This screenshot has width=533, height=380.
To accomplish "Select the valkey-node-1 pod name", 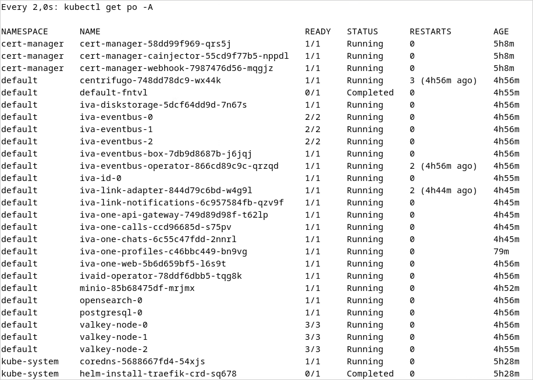I will [x=113, y=337].
